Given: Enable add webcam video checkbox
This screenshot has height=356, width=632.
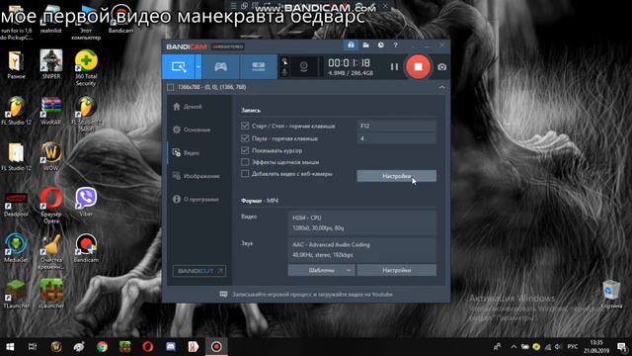Looking at the screenshot, I should coord(245,174).
